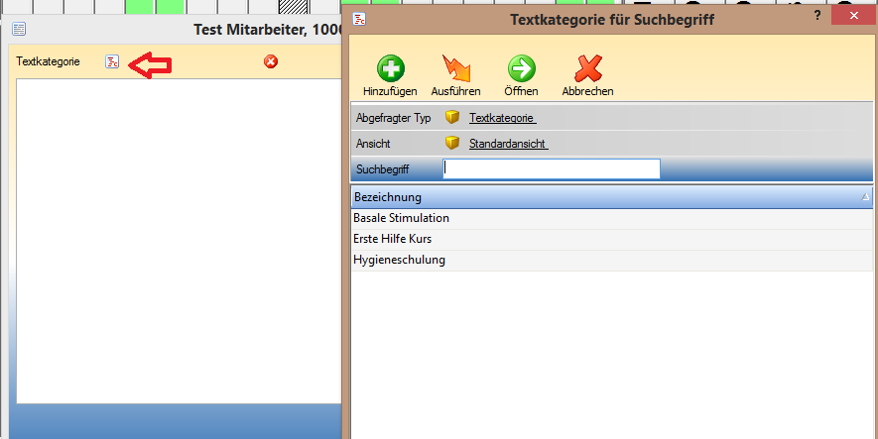Click the red remove icon in the Textkategorie row
The image size is (878, 439).
click(x=271, y=62)
